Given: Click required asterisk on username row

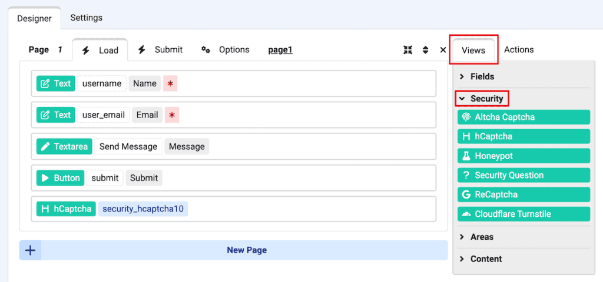Looking at the screenshot, I should [x=170, y=83].
